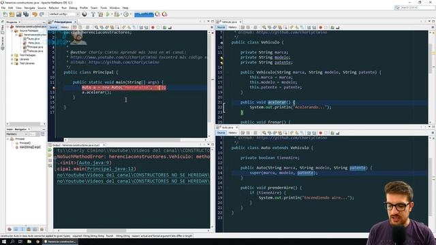Expand the Test Libraries node

click(x=12, y=63)
